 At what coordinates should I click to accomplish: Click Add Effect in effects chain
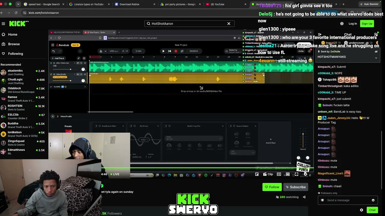click(x=271, y=141)
